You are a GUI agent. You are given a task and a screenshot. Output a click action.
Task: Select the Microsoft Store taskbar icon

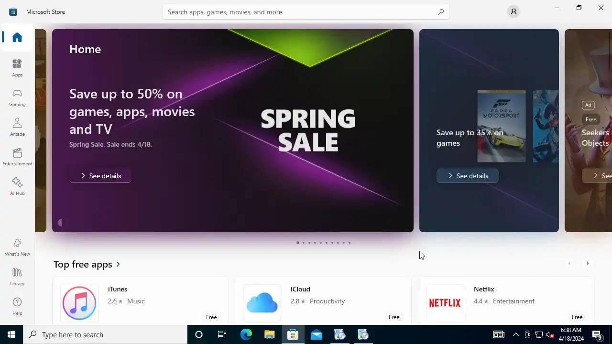[x=293, y=334]
